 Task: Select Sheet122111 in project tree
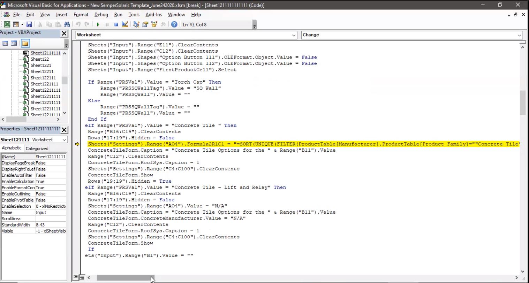pyautogui.click(x=43, y=78)
